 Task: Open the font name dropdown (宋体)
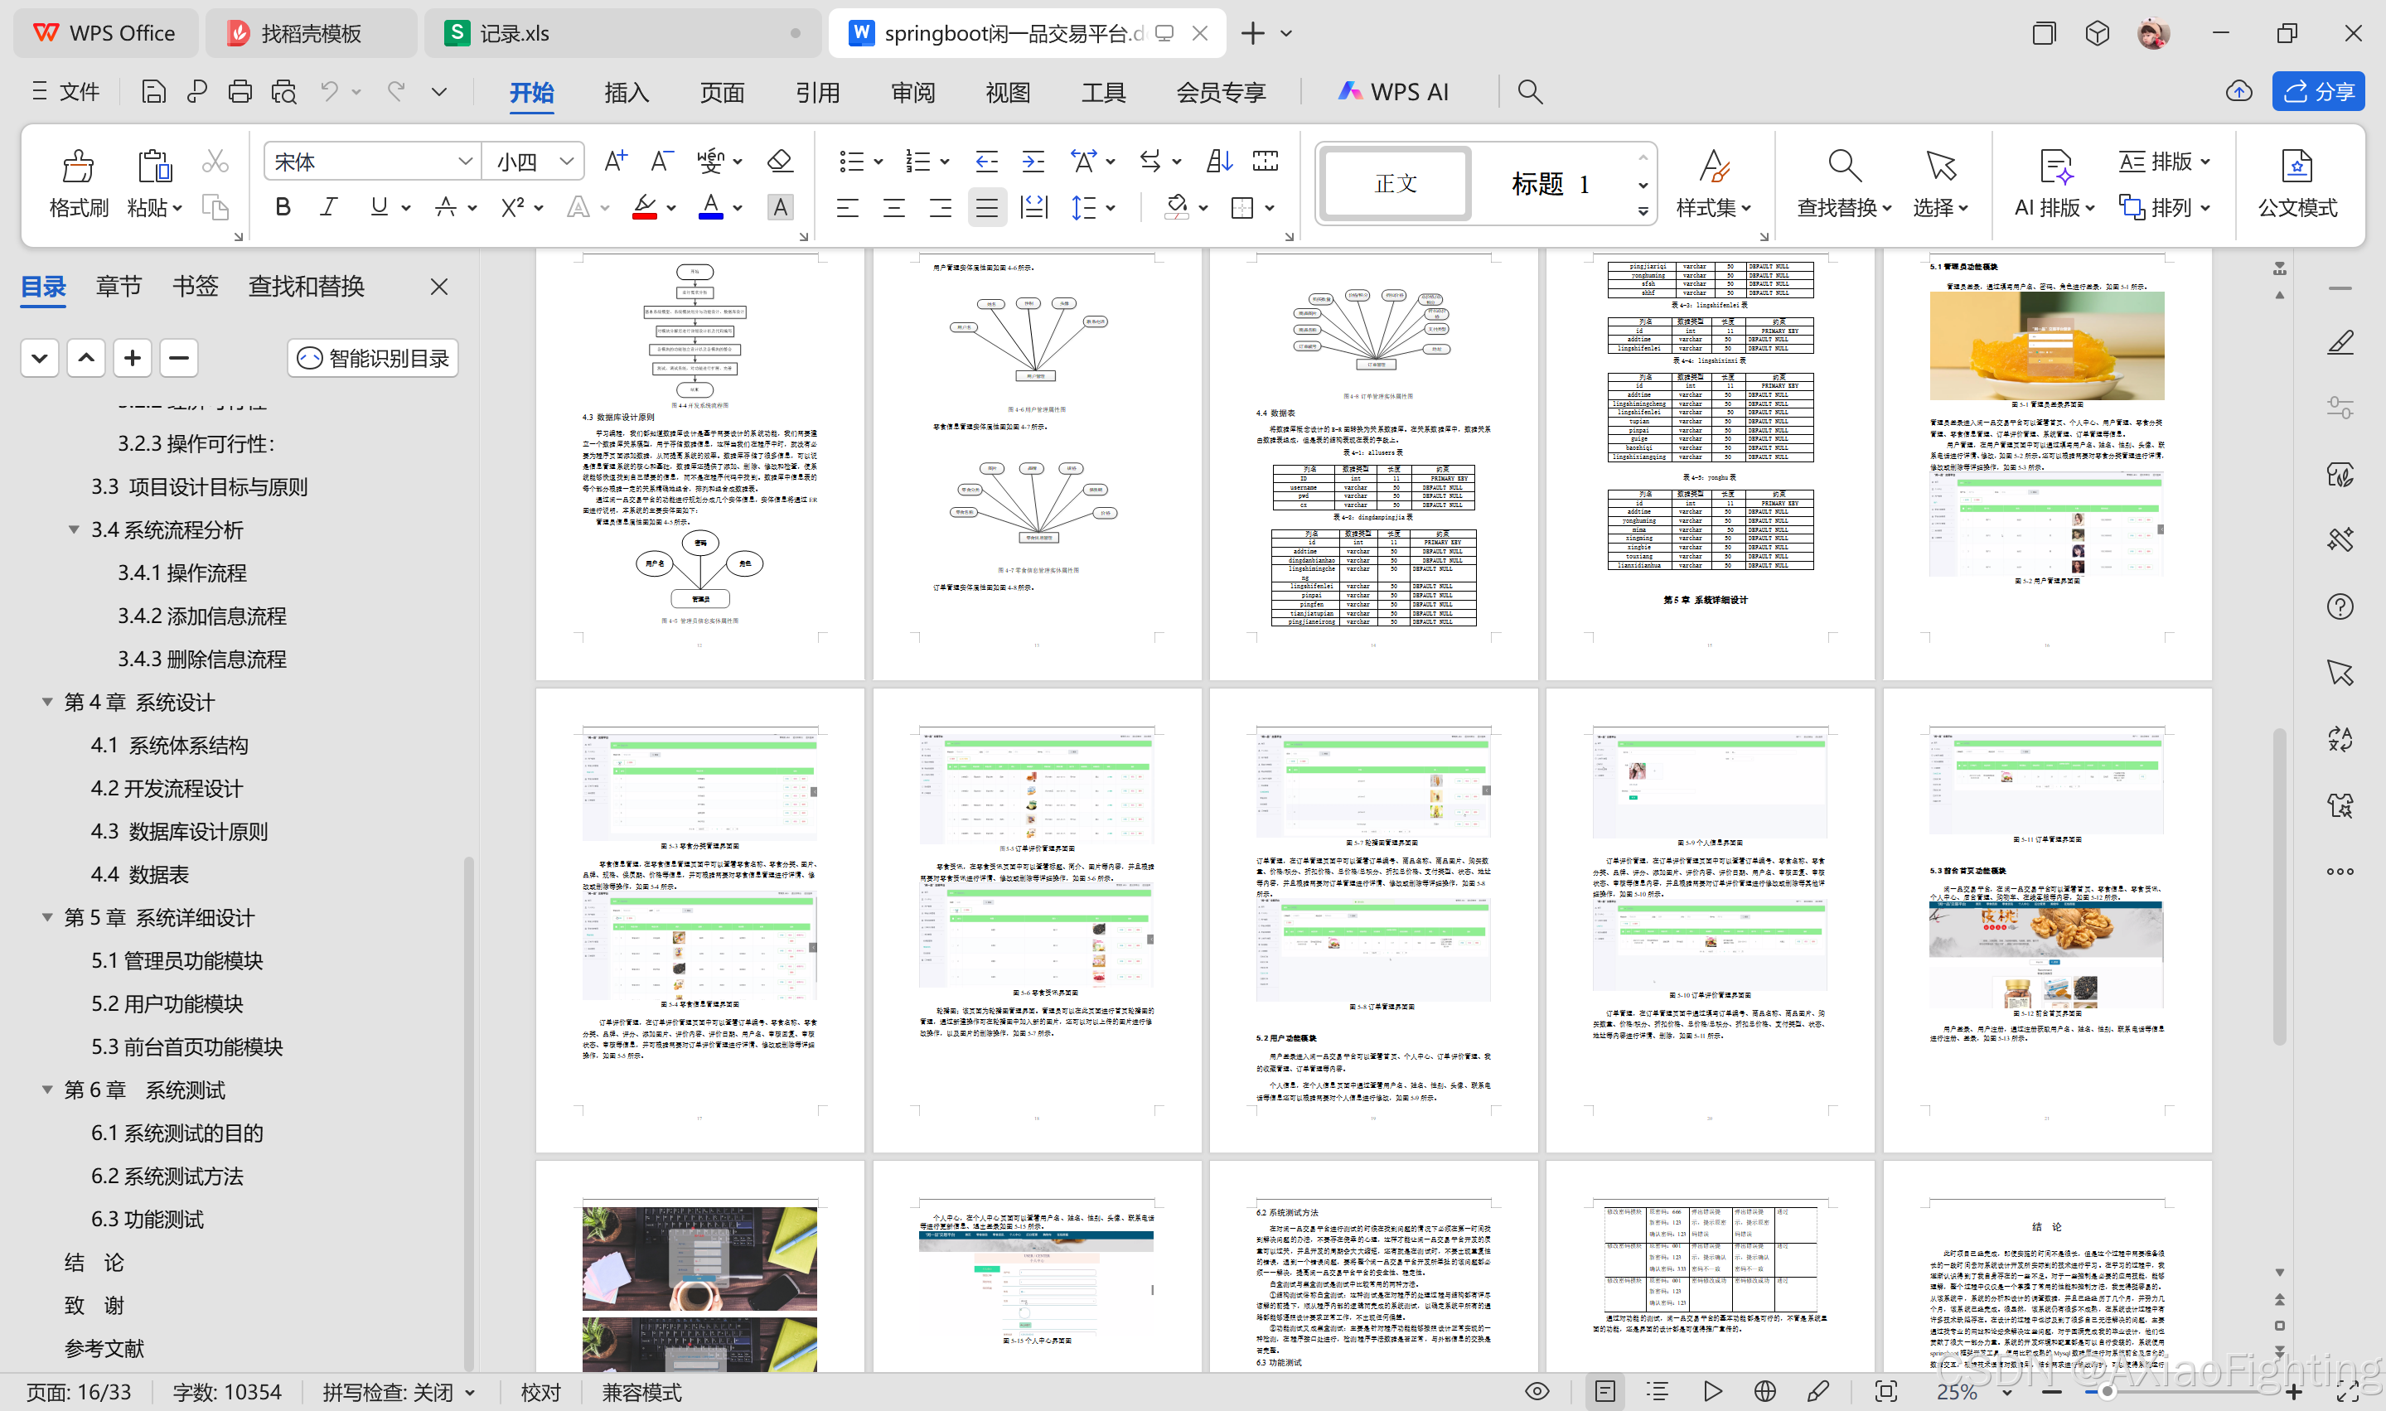pos(465,162)
